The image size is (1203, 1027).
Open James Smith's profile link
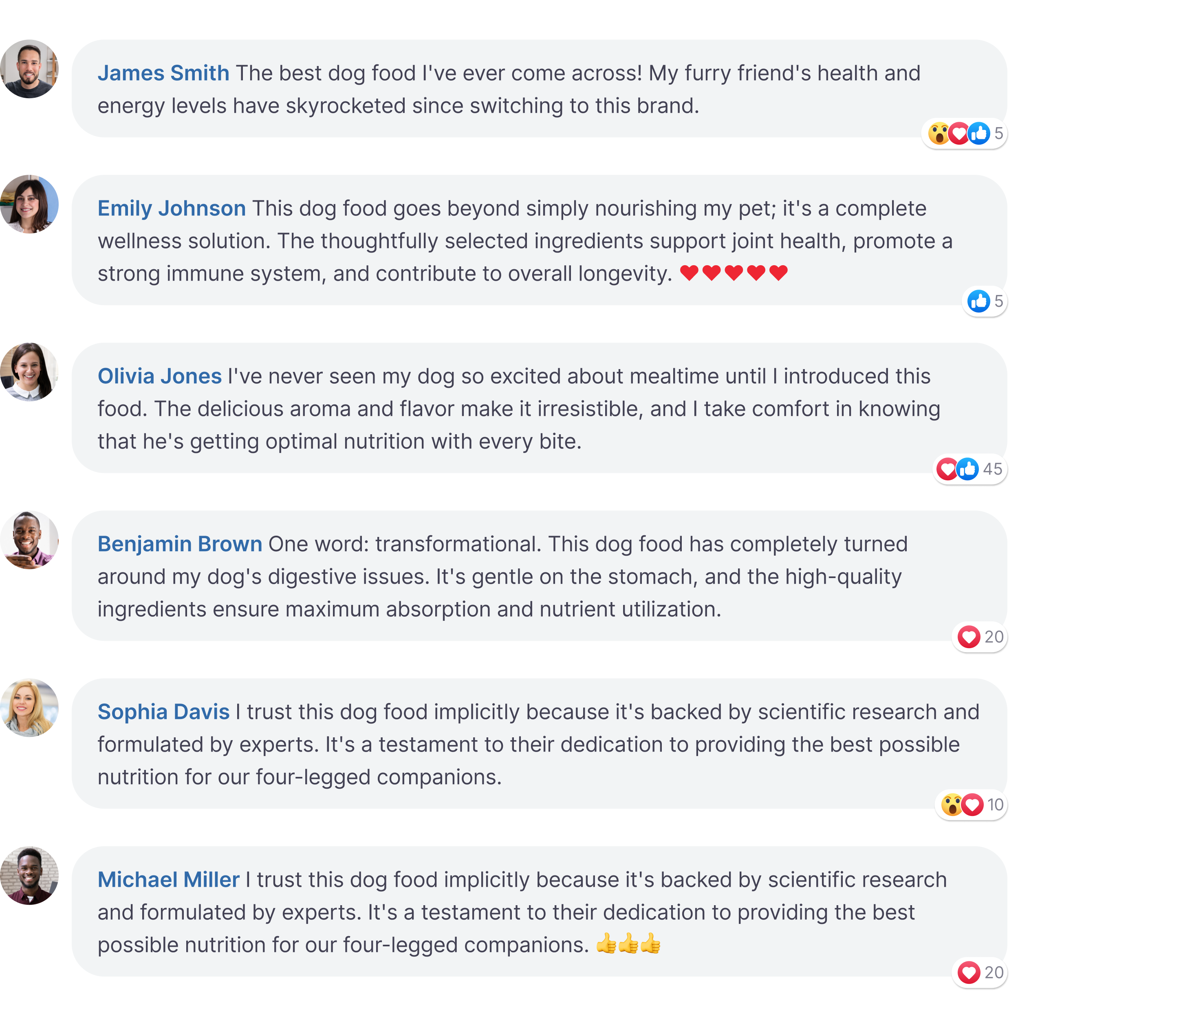[163, 73]
